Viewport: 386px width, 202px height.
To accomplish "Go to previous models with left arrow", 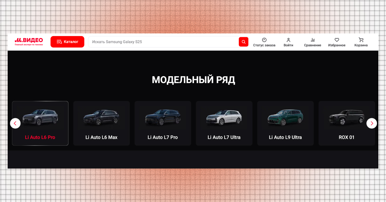I will click(15, 123).
